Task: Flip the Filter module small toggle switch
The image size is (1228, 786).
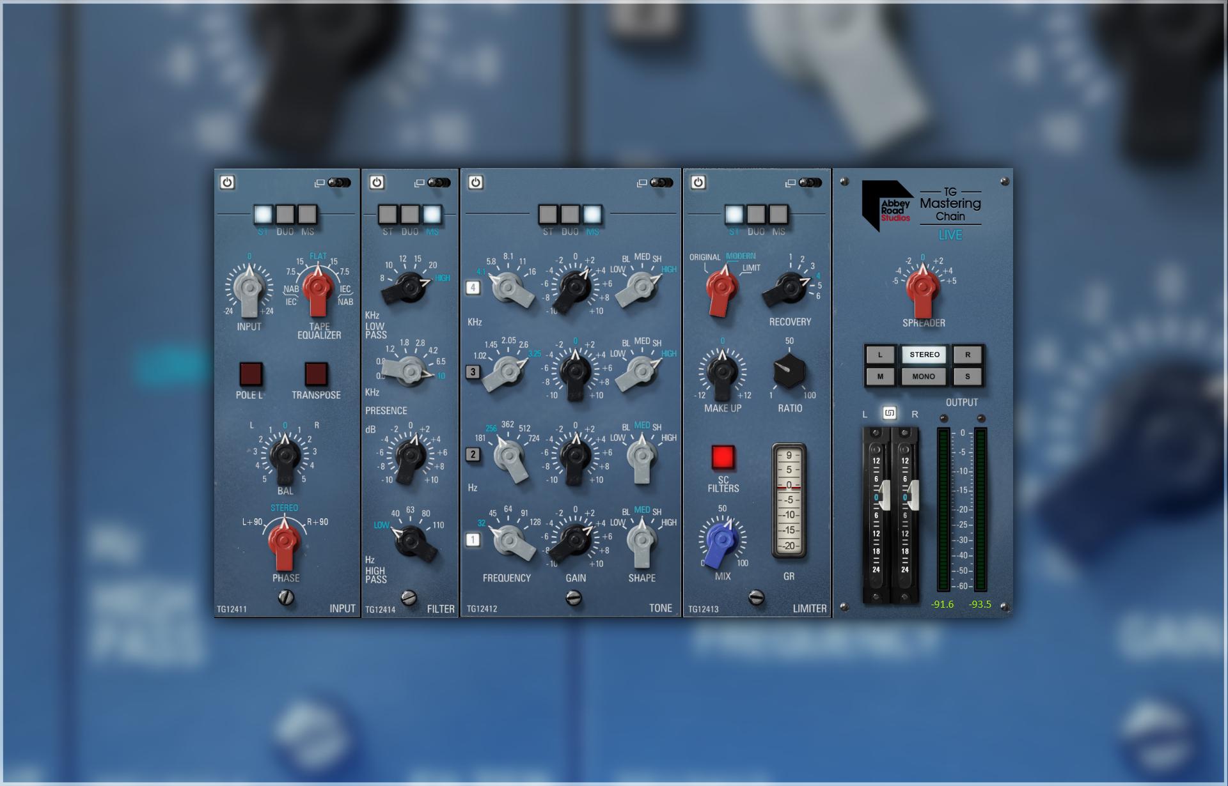Action: [x=439, y=183]
